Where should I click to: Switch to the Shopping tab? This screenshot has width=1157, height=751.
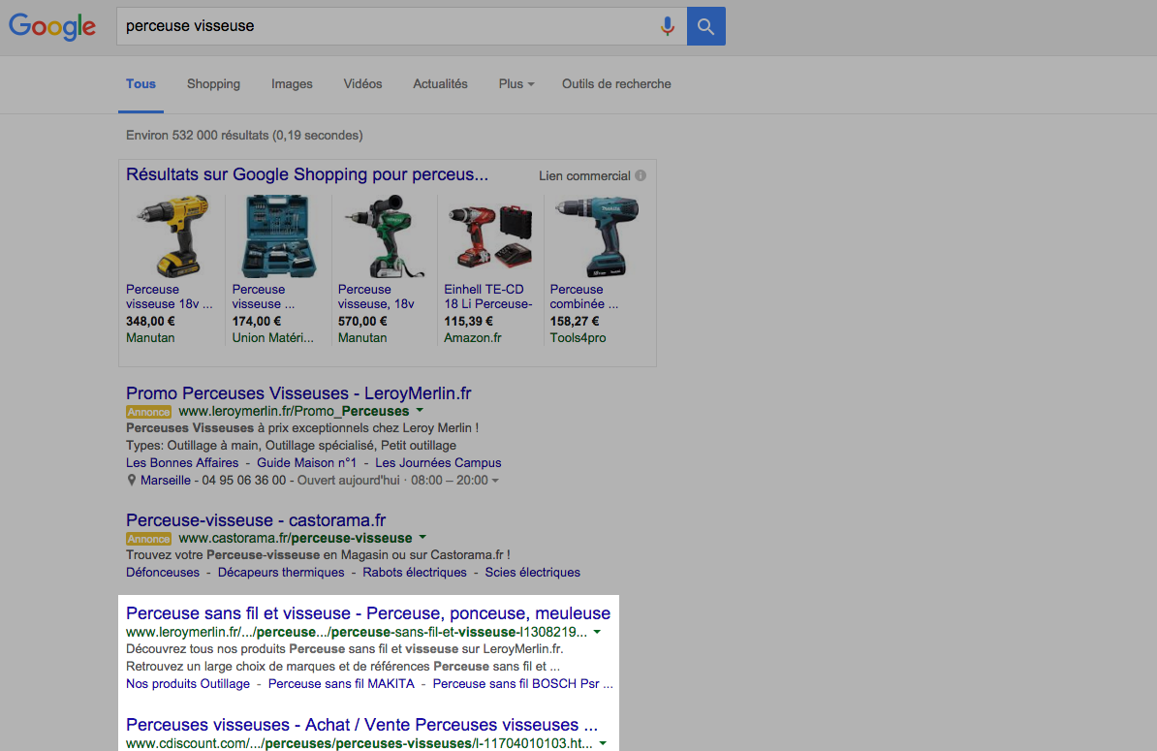(x=213, y=84)
